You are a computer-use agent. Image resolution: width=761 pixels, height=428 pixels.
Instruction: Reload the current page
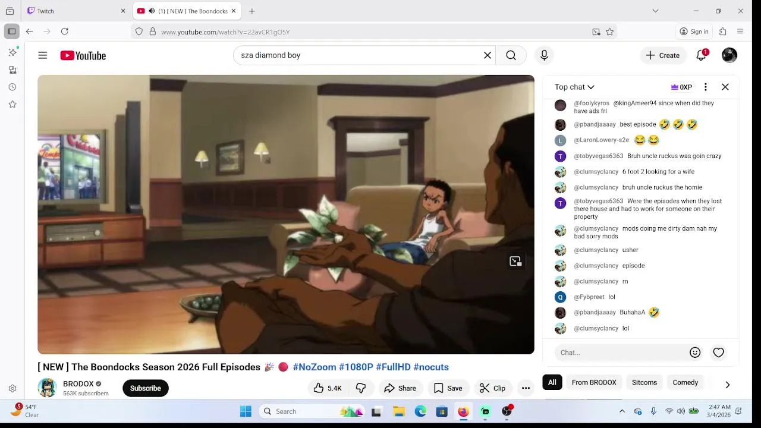[65, 32]
